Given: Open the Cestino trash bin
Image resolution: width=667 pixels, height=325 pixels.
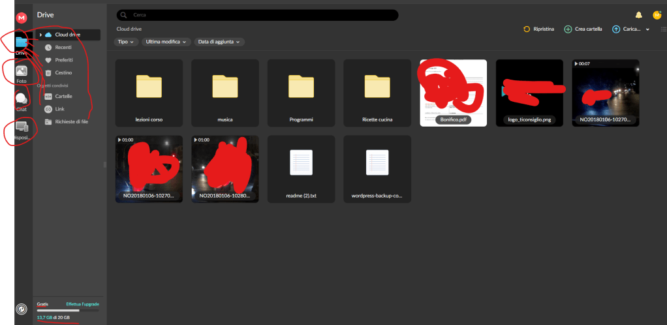Looking at the screenshot, I should (x=63, y=72).
